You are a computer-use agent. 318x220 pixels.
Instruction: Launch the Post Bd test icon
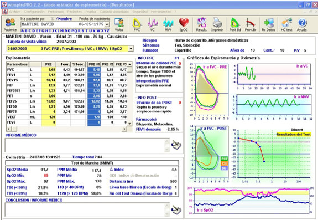(x=235, y=24)
